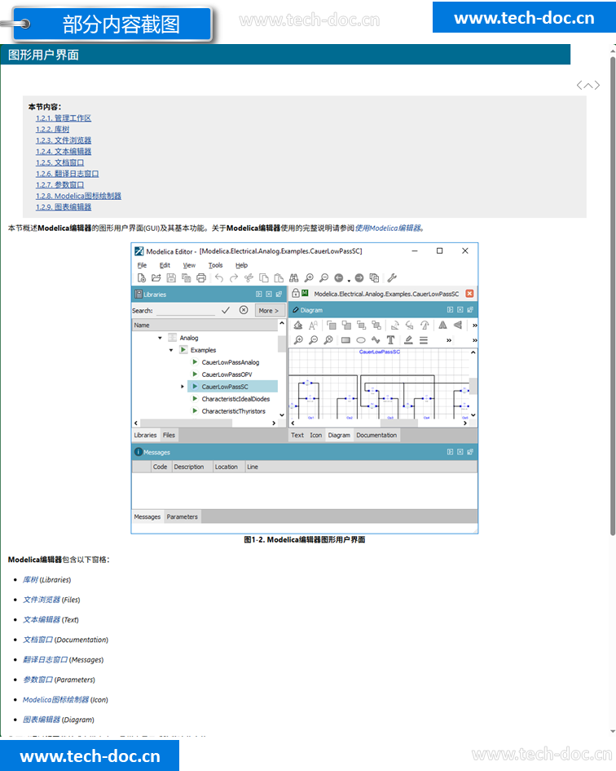Click the Copy toolbar icon
The height and width of the screenshot is (771, 616).
(x=264, y=278)
